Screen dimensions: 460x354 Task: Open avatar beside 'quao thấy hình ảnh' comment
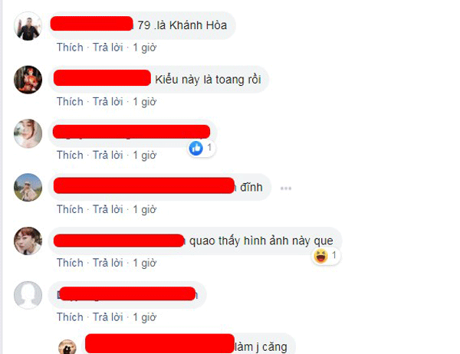[x=28, y=241]
